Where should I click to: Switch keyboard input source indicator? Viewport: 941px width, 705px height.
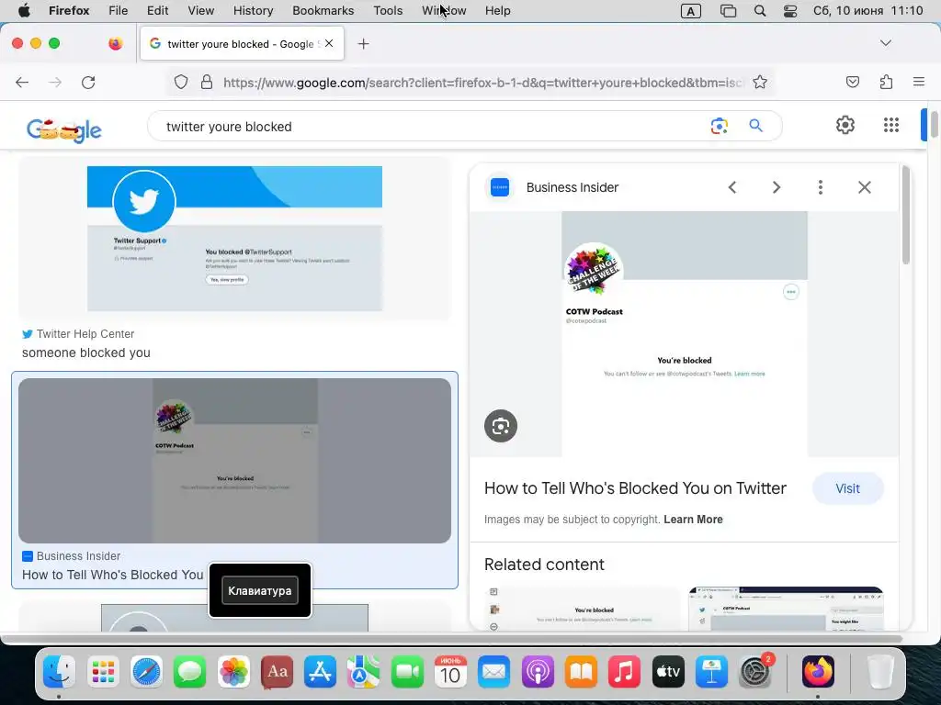[691, 11]
